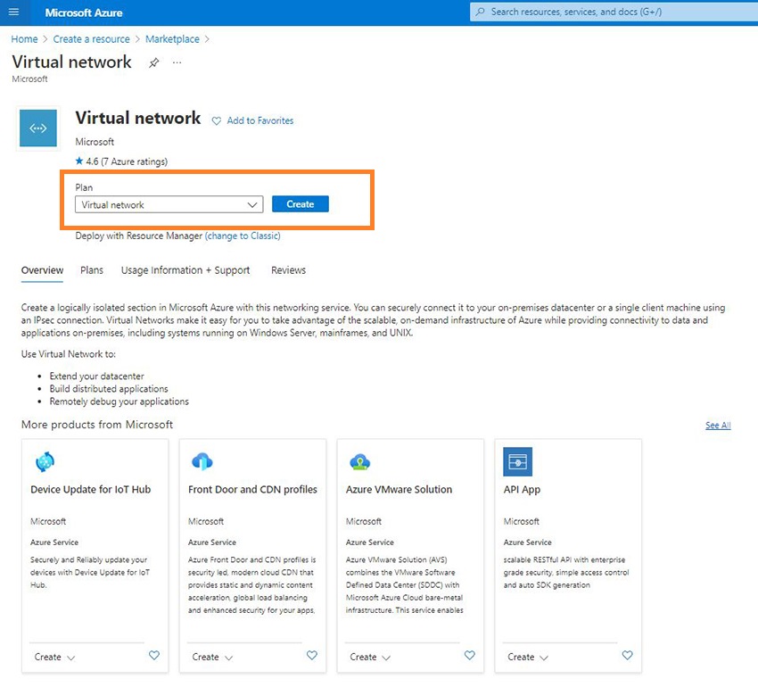Click the Azure VMware Solution icon
Viewport: 758px width, 687px height.
click(360, 462)
